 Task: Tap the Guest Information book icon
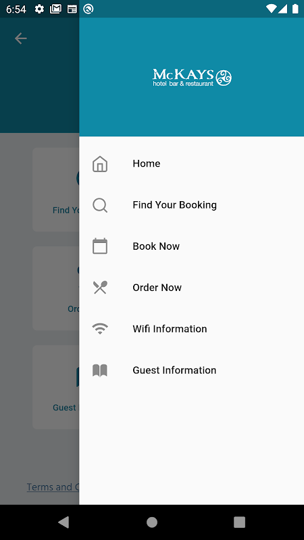coord(100,371)
